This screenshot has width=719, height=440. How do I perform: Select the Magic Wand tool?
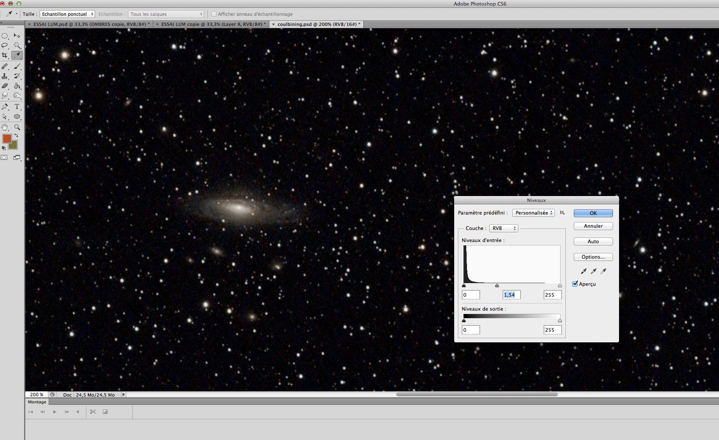17,46
